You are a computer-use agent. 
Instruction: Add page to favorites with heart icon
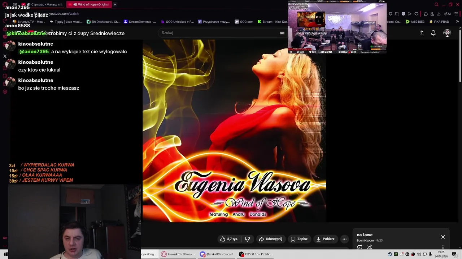[x=416, y=14]
